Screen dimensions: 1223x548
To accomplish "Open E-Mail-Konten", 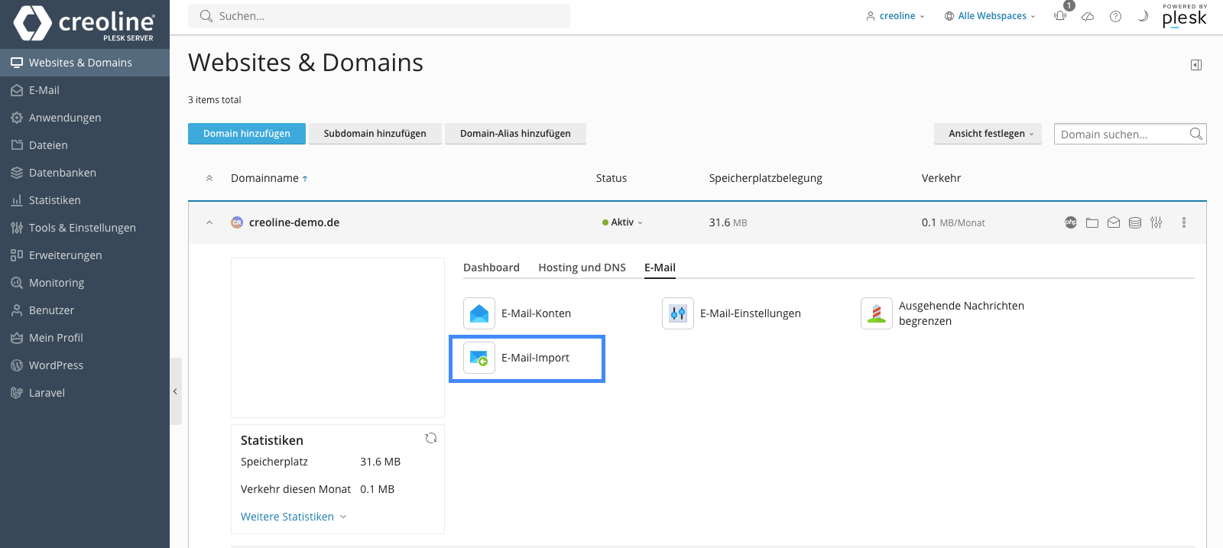I will pyautogui.click(x=517, y=313).
